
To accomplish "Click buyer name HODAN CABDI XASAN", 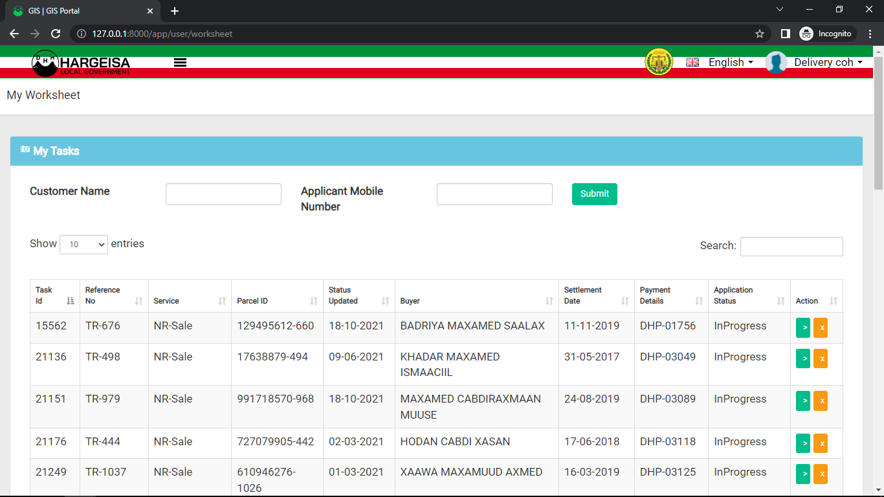I will (455, 441).
